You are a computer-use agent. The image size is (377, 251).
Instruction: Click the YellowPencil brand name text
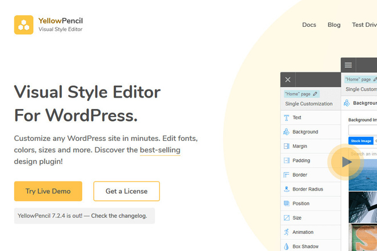point(61,21)
